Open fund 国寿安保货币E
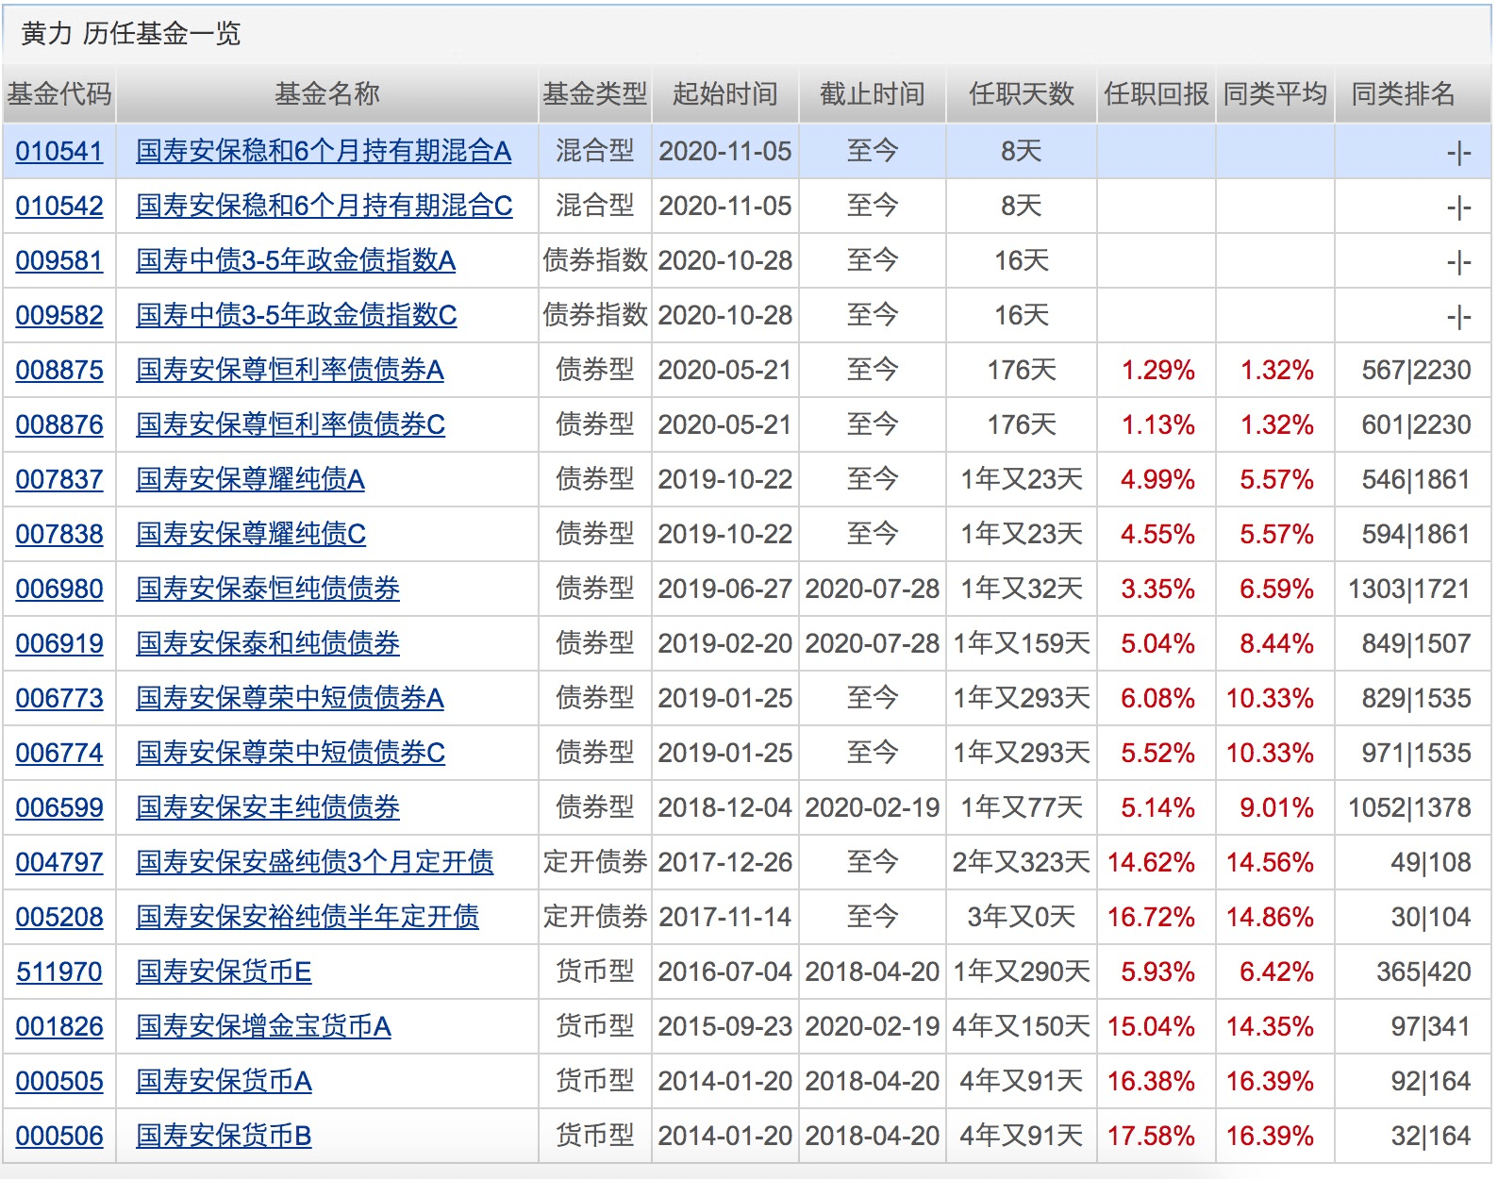 (224, 971)
